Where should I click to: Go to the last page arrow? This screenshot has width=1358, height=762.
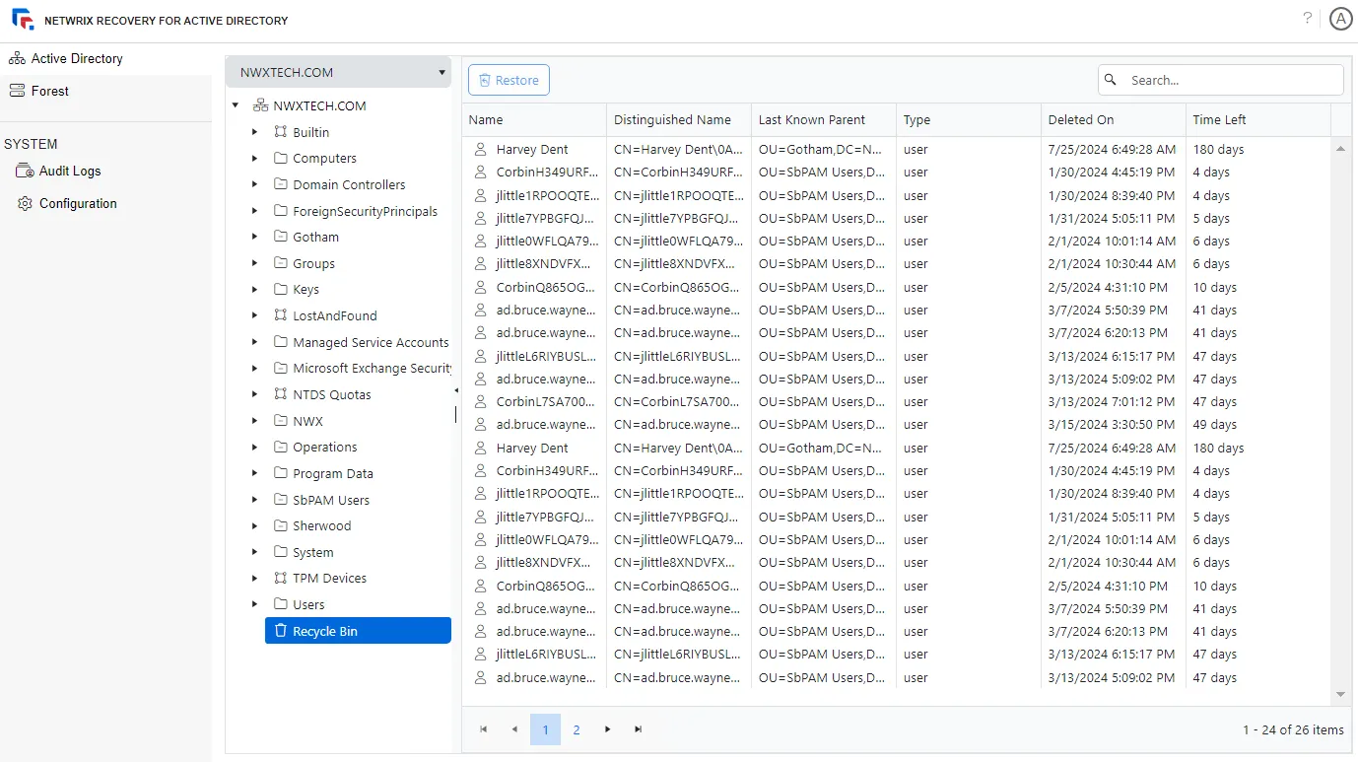pos(639,729)
